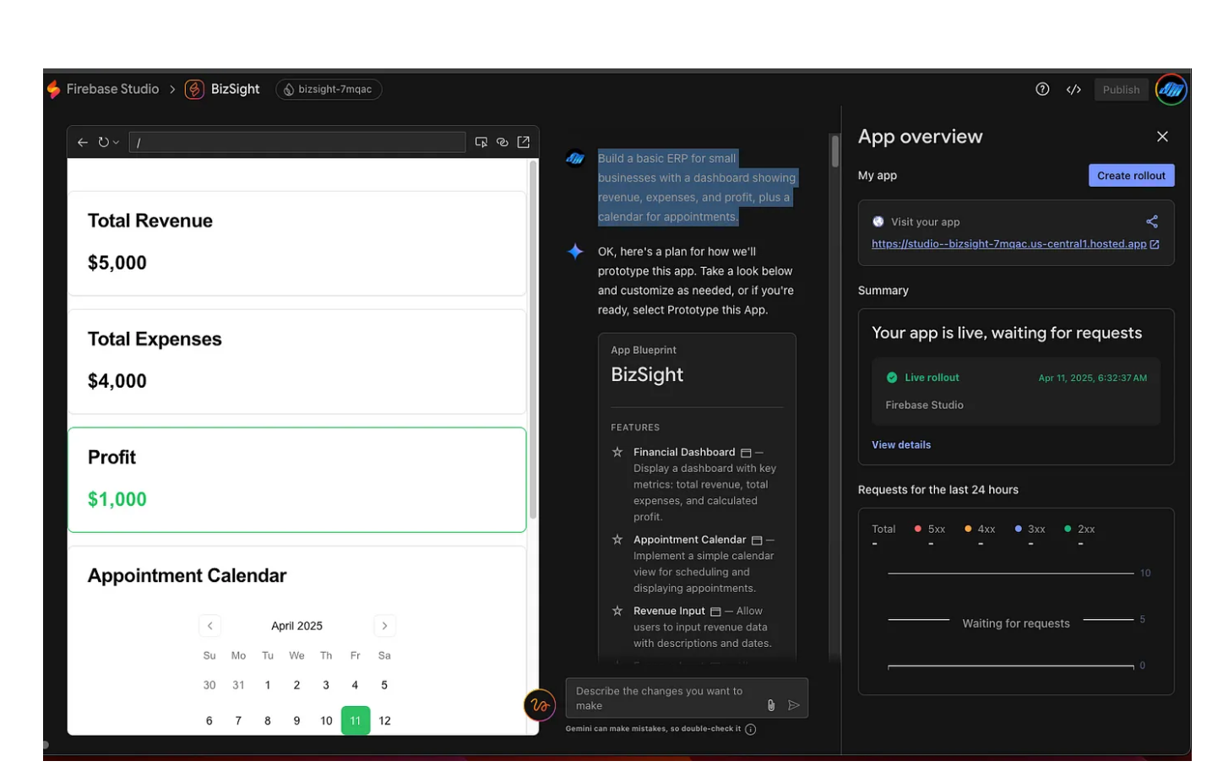Open Gemini mistakes info icon
This screenshot has height=772, width=1223.
[751, 729]
